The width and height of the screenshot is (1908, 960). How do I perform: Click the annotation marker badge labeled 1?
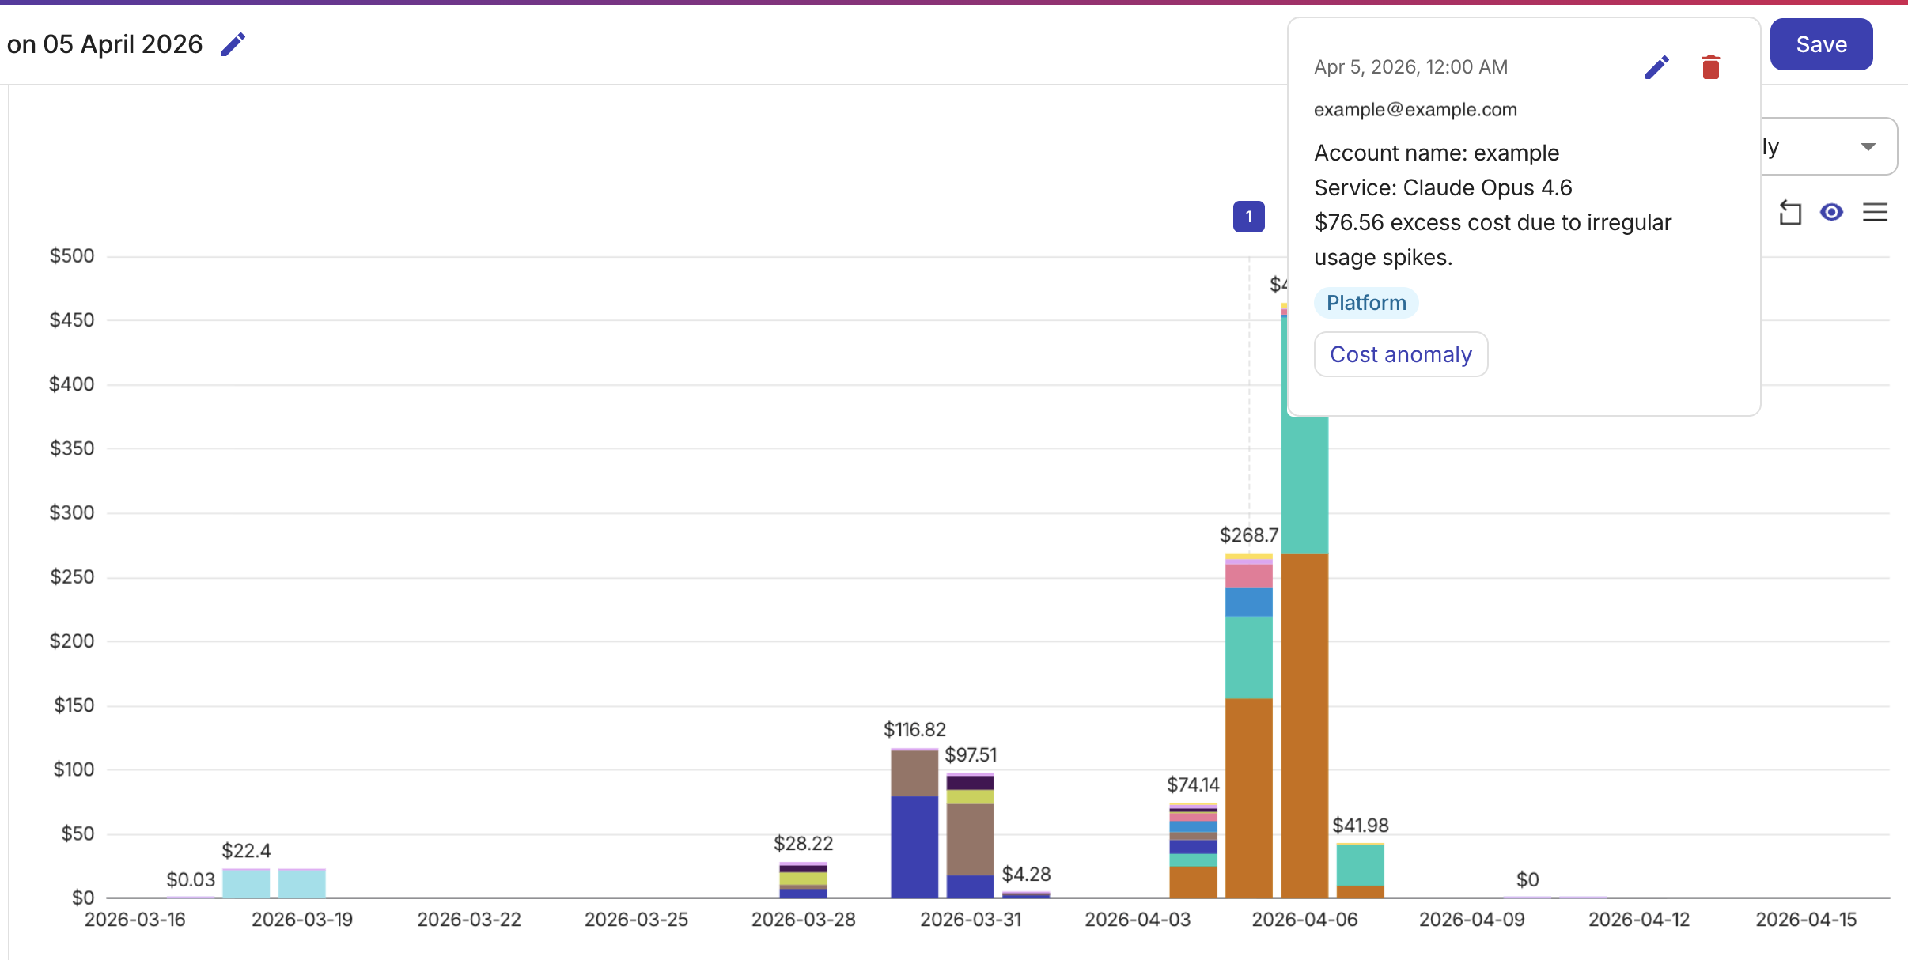pos(1248,217)
